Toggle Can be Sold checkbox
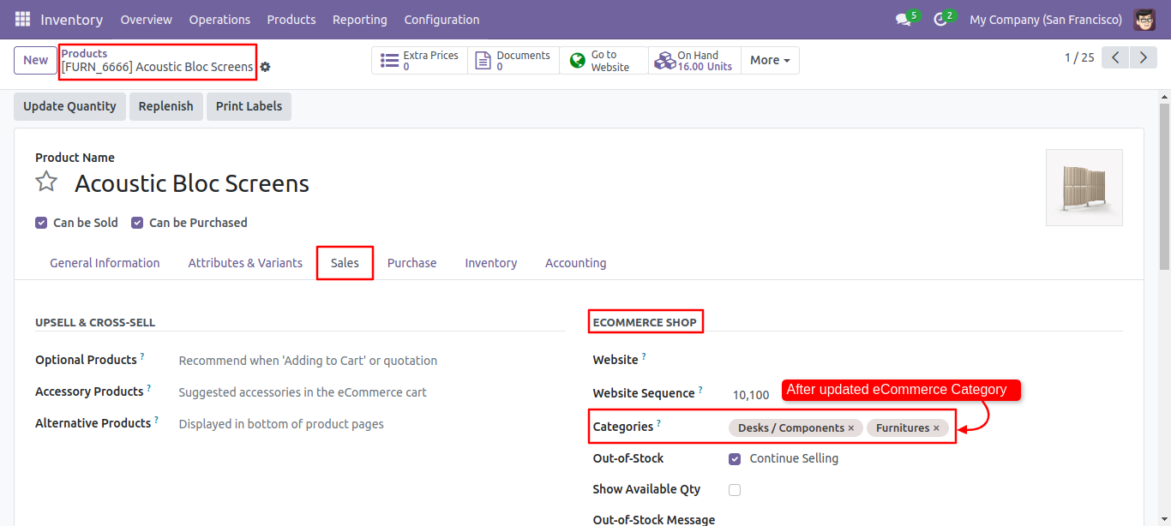This screenshot has width=1171, height=526. (x=41, y=223)
